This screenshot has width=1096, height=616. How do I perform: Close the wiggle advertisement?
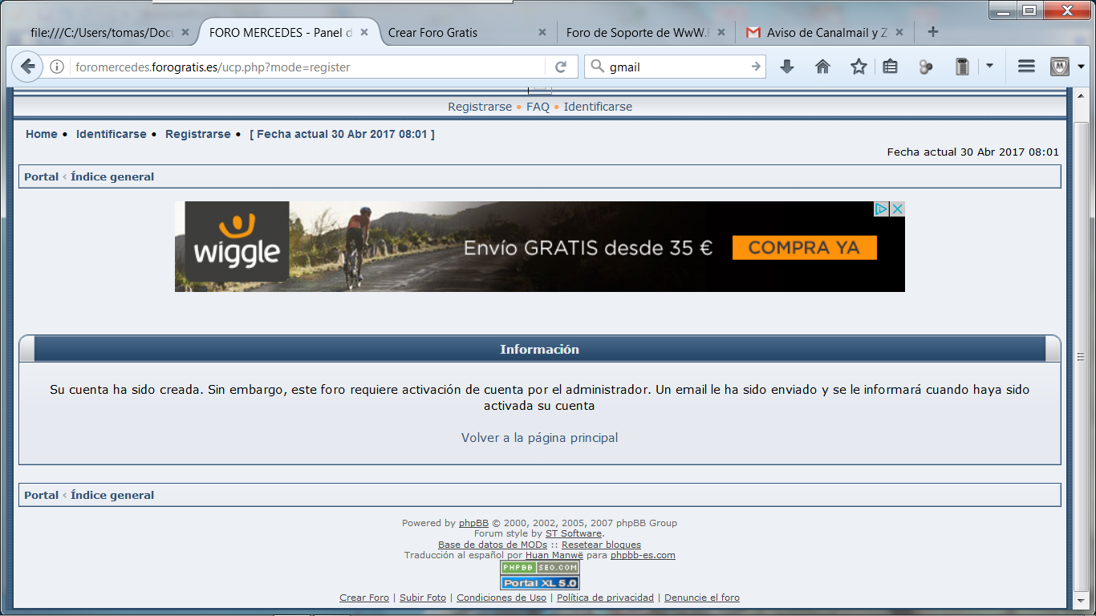coord(898,209)
